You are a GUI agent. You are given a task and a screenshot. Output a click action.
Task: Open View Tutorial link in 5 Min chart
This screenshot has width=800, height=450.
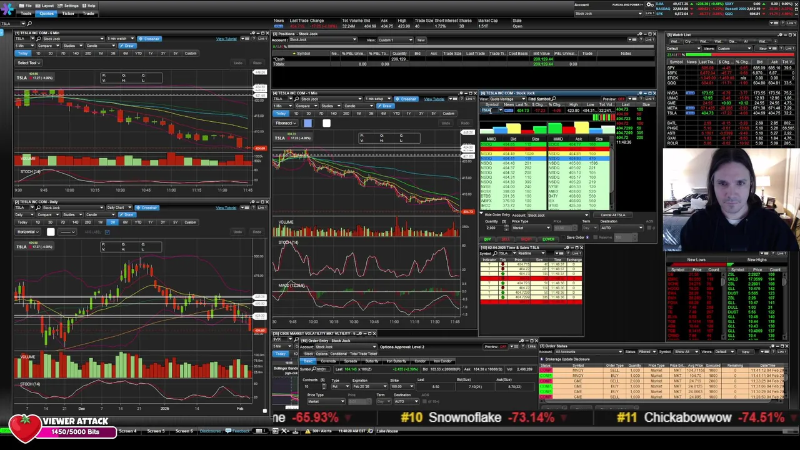[x=226, y=39]
